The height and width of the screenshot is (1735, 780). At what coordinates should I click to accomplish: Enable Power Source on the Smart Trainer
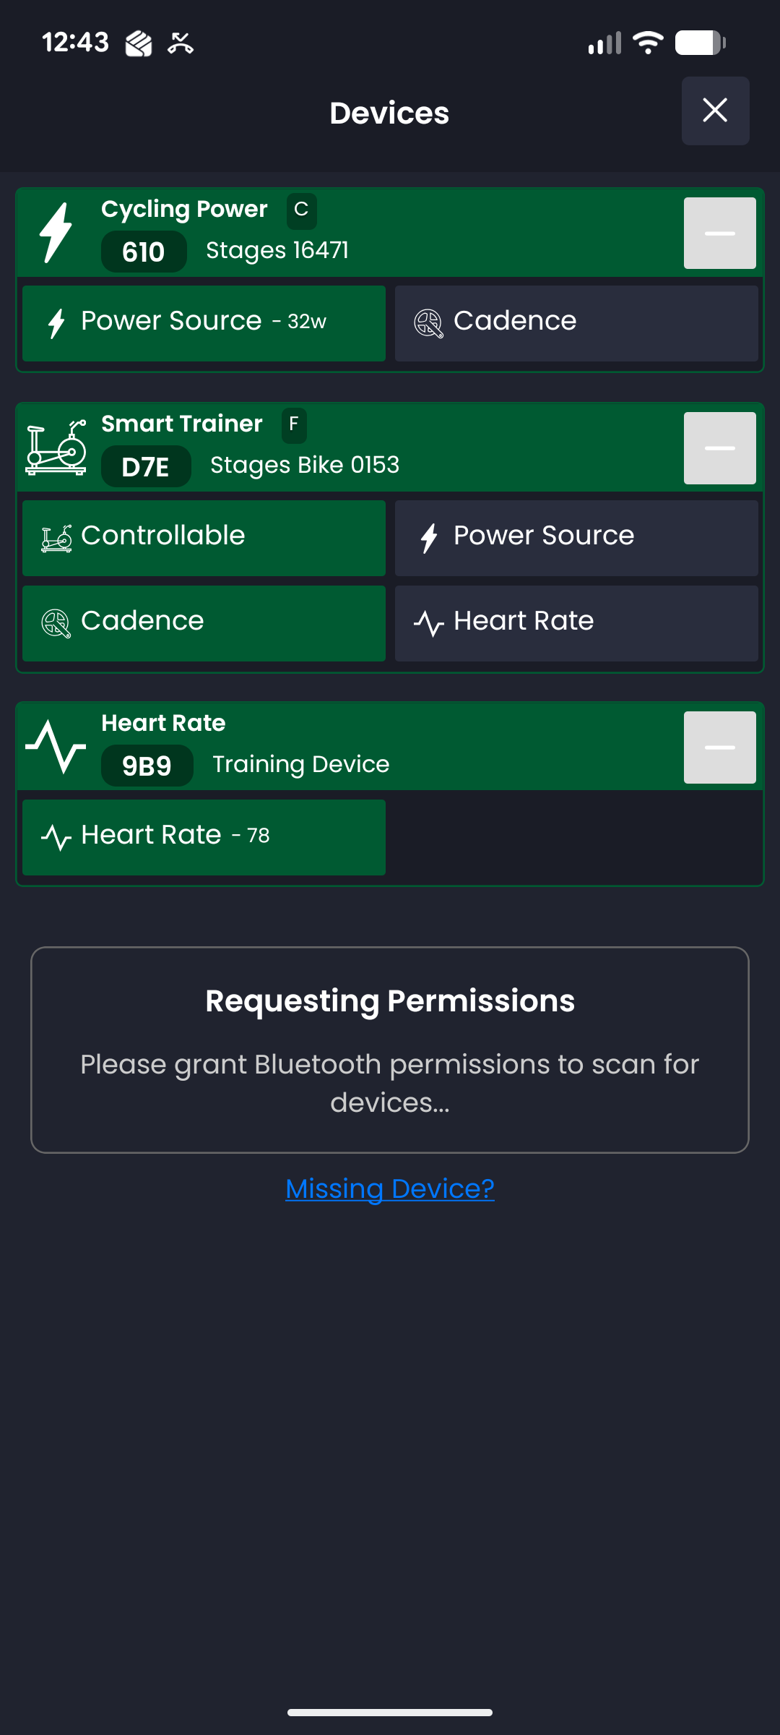(576, 538)
